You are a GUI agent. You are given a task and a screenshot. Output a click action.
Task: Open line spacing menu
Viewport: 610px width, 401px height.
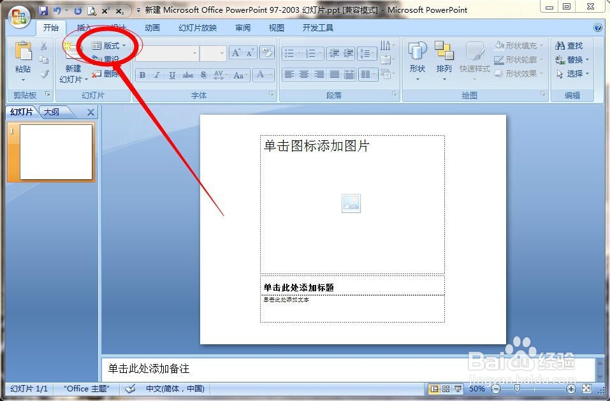pyautogui.click(x=367, y=54)
